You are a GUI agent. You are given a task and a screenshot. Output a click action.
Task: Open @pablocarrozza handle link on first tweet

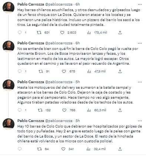tap(59, 4)
